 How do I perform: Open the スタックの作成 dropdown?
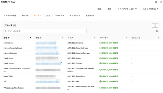[151, 9]
